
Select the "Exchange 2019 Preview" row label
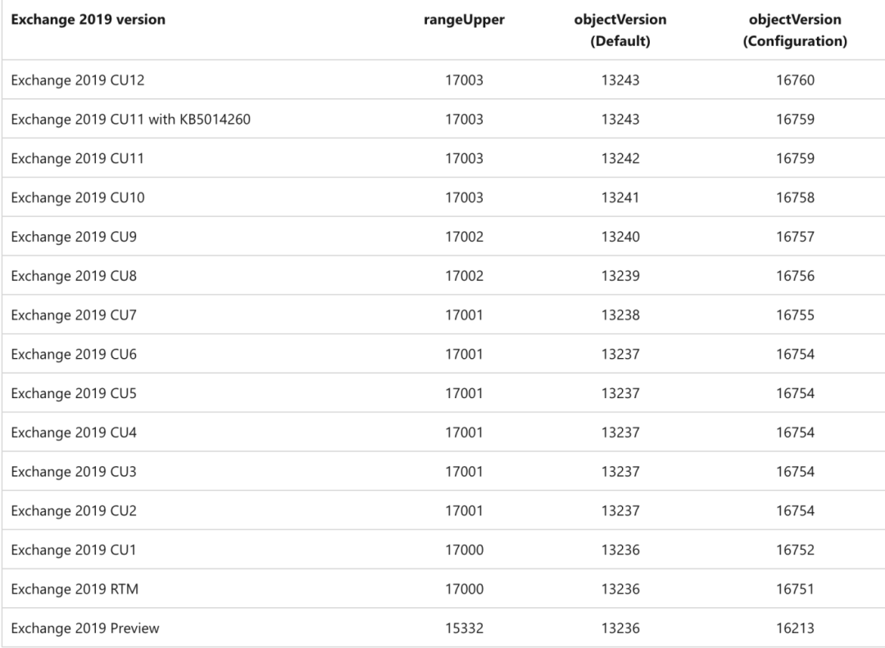(85, 628)
